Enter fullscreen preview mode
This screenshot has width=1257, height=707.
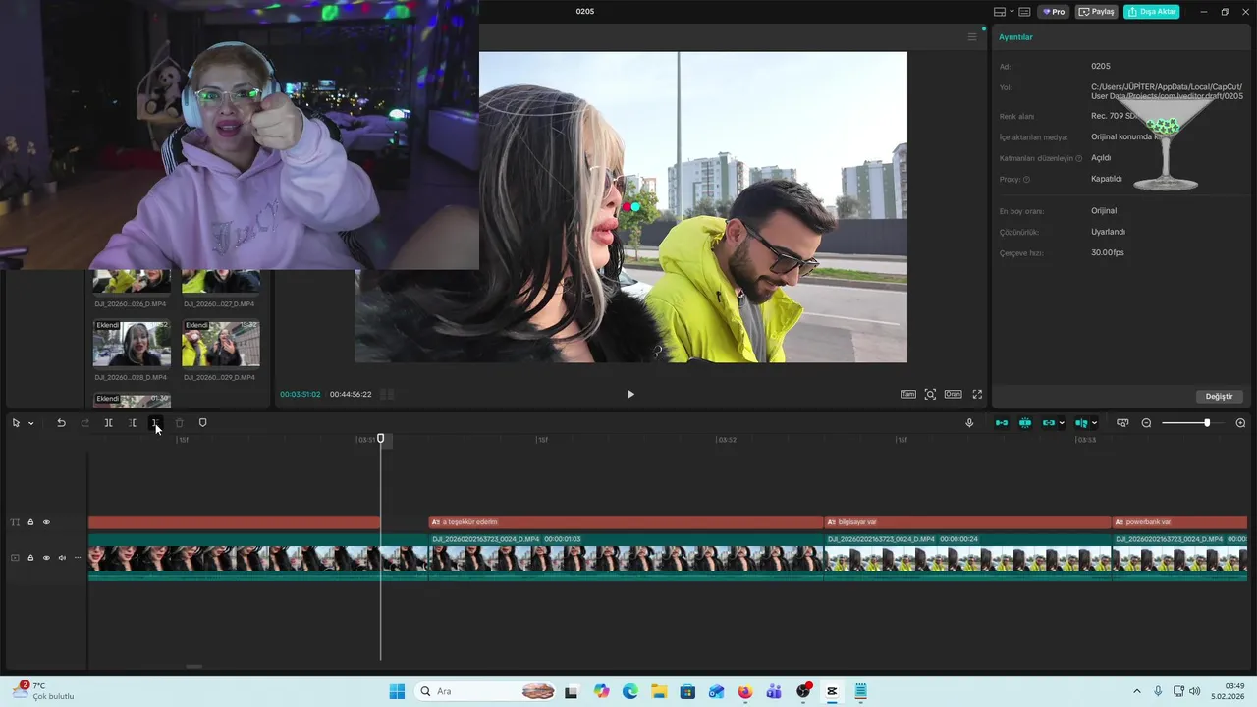977,394
